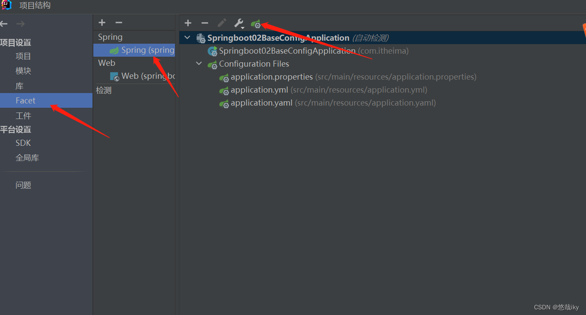The width and height of the screenshot is (586, 315).
Task: Click 项目结构 window title
Action: (35, 5)
